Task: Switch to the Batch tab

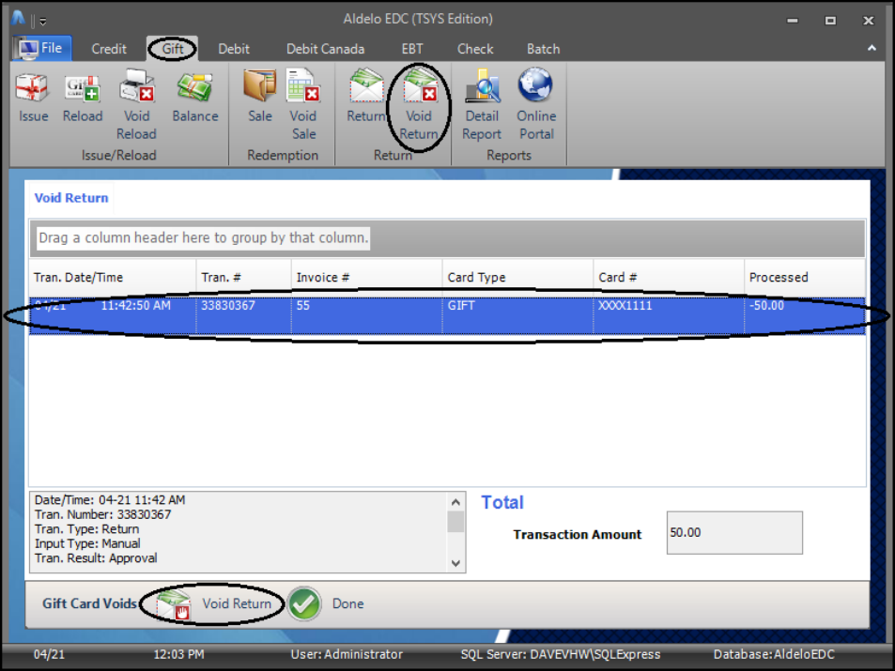Action: [543, 49]
